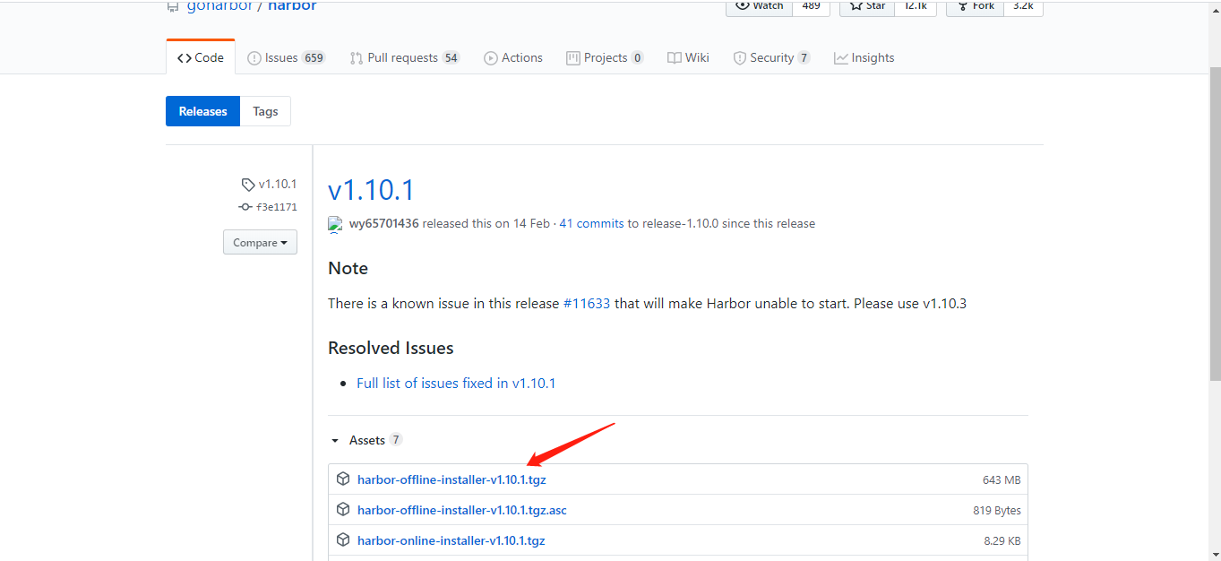Click package icon beside tgz.asc file
Viewport: 1221px width, 561px height.
point(343,510)
